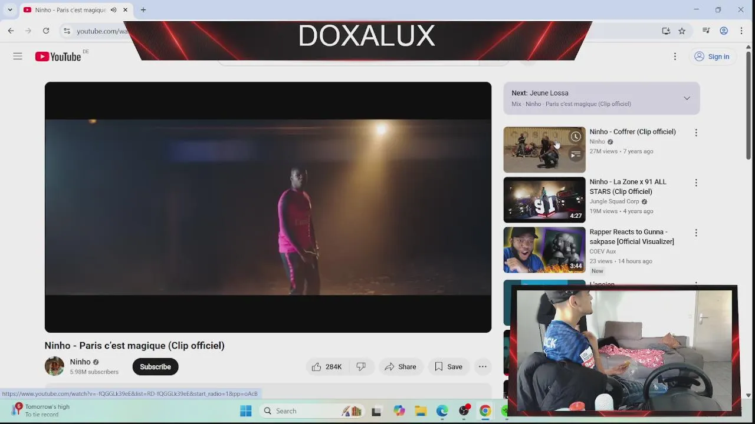Open Task View on the taskbar
The image size is (755, 424).
click(x=376, y=411)
